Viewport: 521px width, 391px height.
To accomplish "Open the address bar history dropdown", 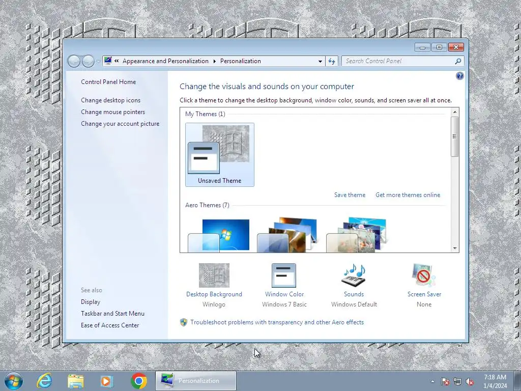I will (320, 61).
